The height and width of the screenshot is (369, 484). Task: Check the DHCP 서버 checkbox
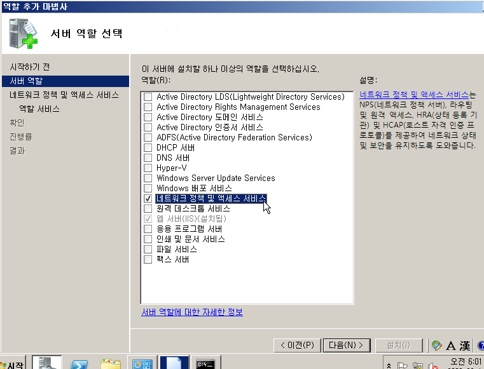148,147
